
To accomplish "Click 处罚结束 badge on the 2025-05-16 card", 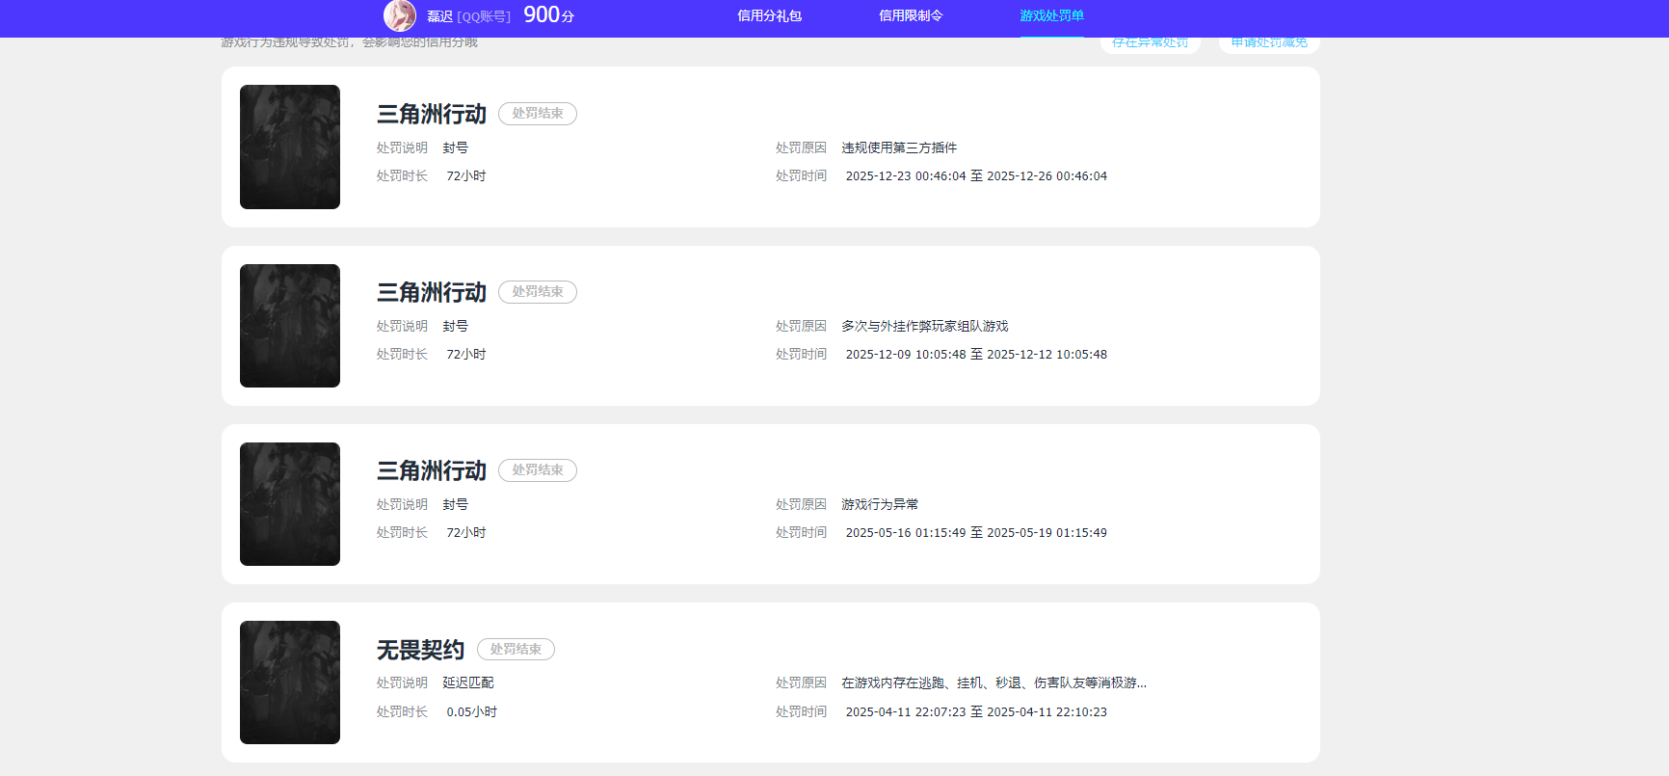I will pyautogui.click(x=538, y=470).
